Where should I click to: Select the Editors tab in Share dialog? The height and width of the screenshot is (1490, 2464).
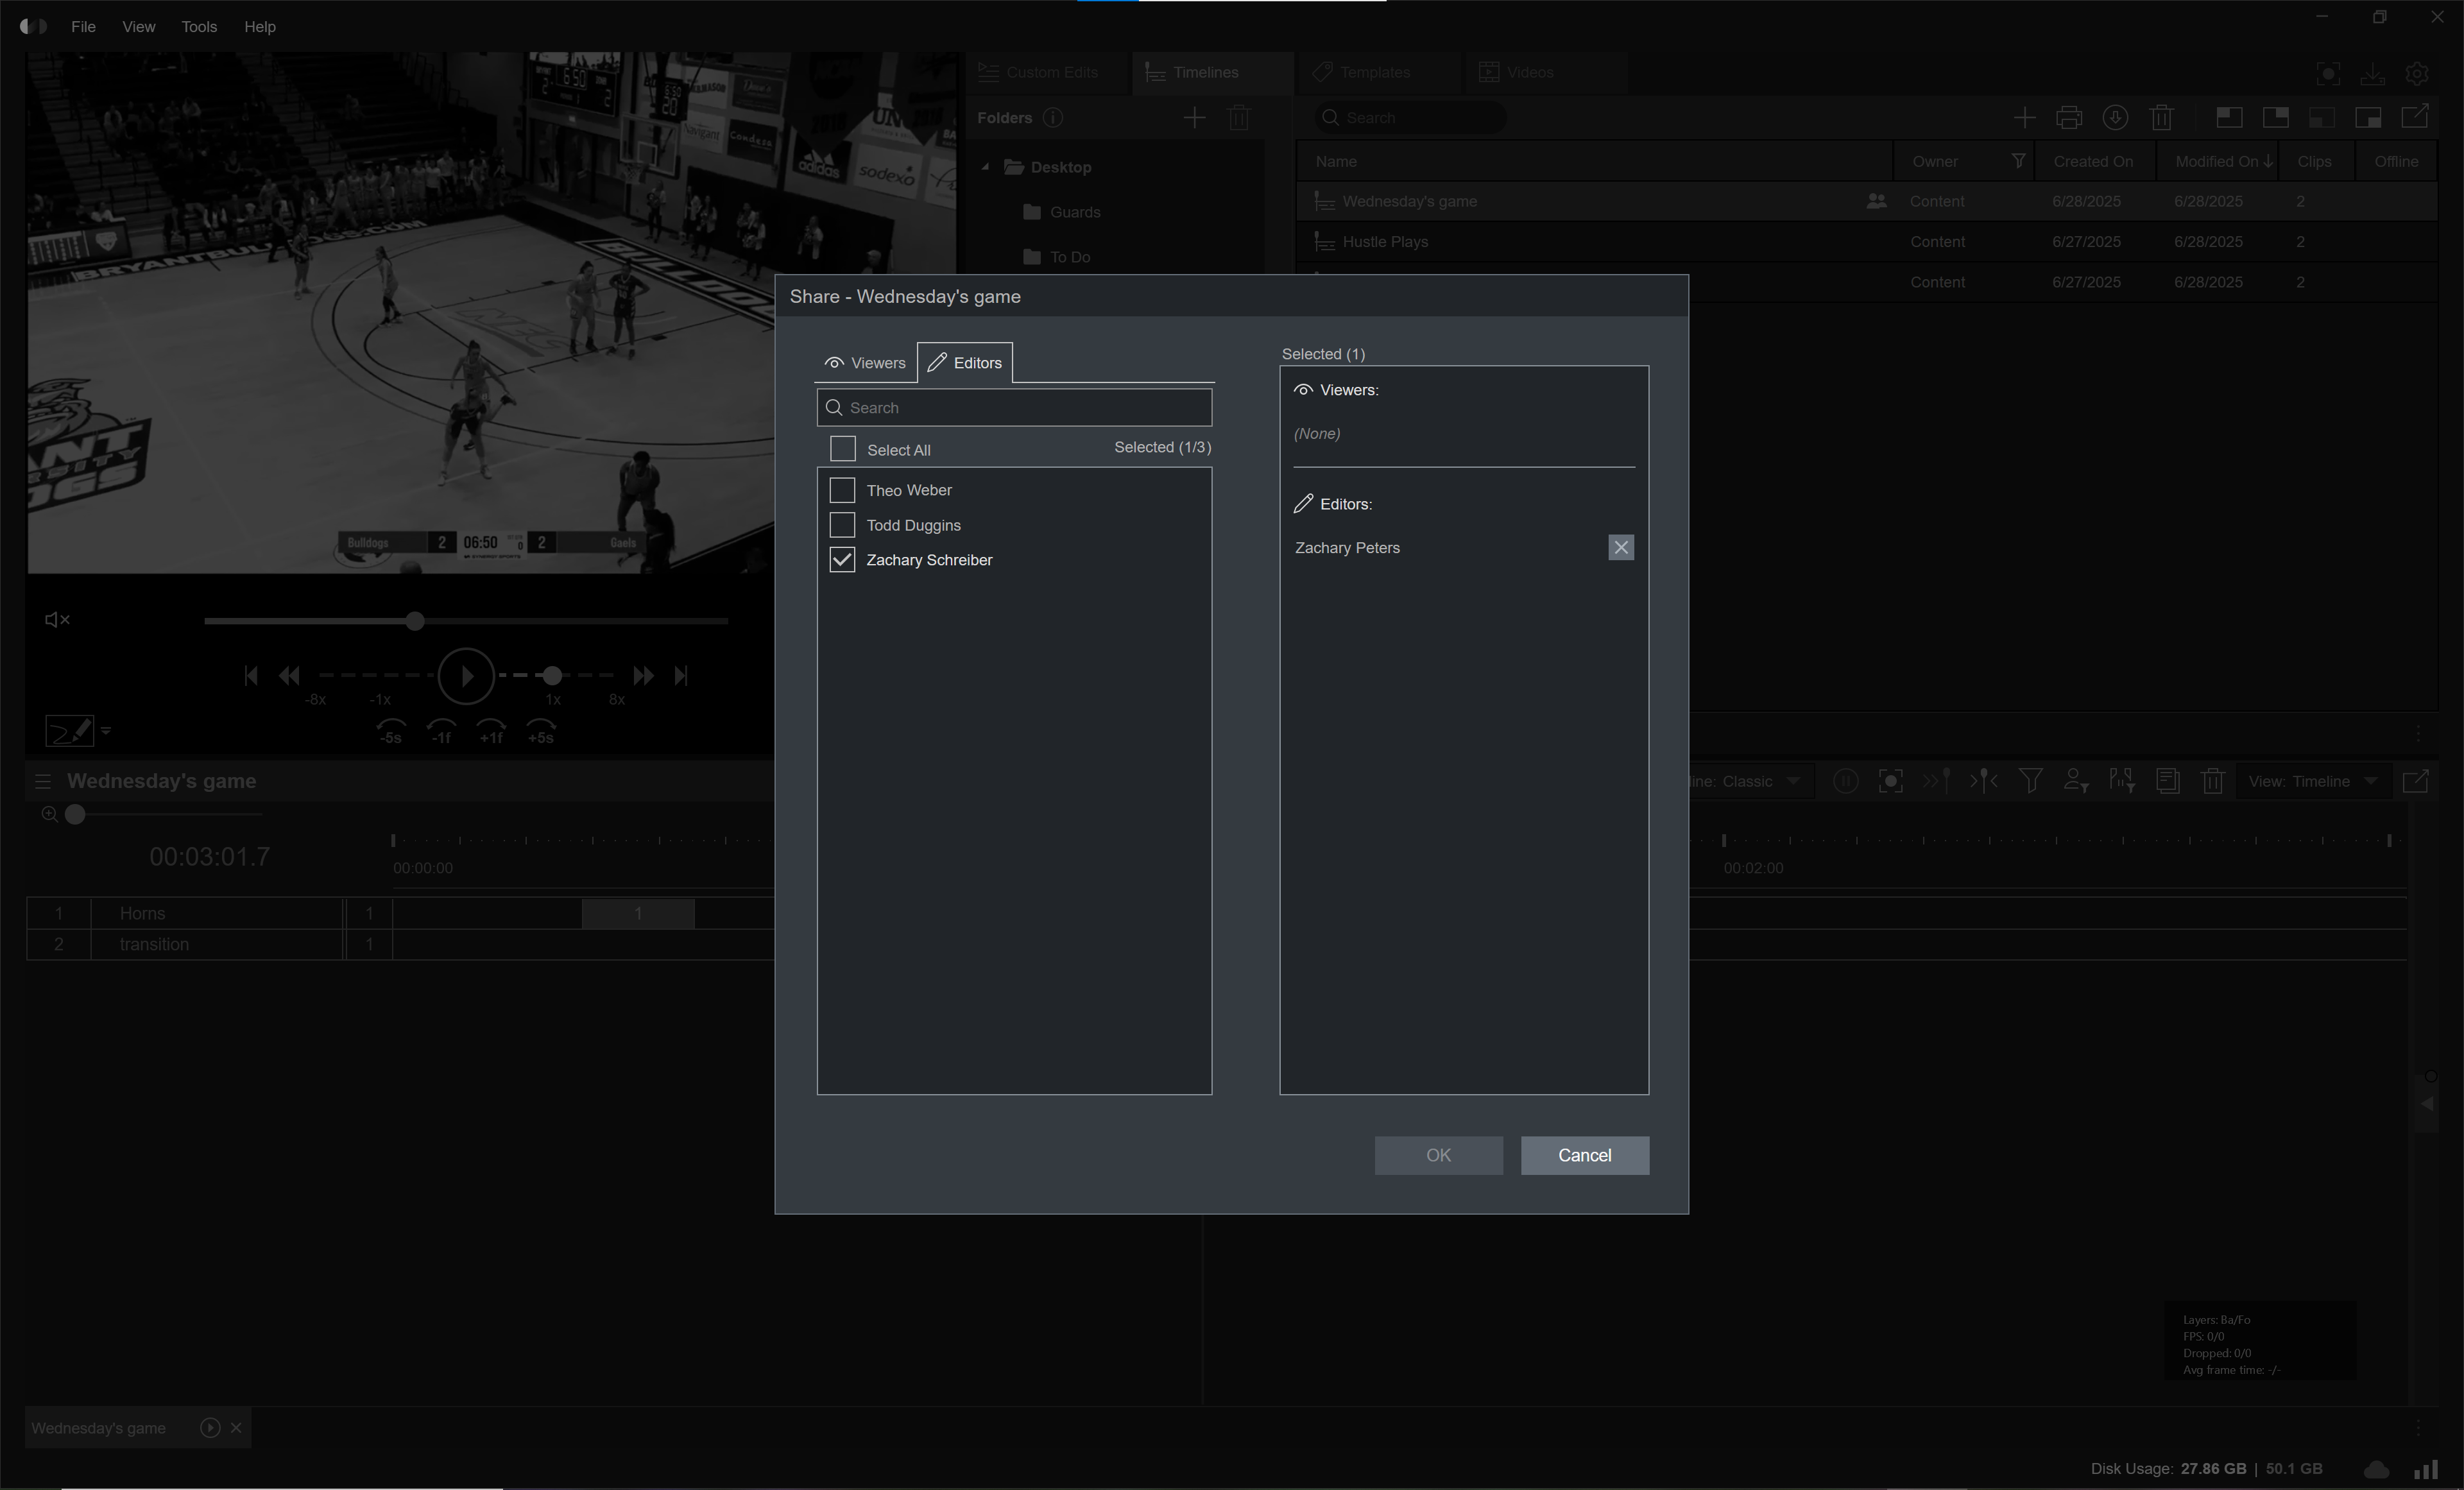point(965,363)
